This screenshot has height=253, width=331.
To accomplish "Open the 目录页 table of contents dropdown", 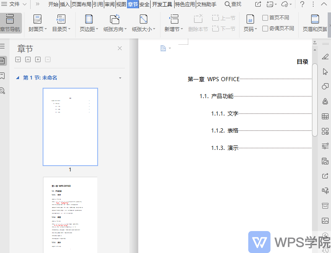I will point(61,23).
